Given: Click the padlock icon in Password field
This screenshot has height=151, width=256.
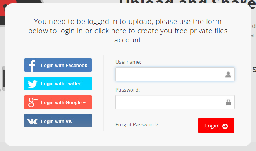Looking at the screenshot, I should pyautogui.click(x=229, y=102).
